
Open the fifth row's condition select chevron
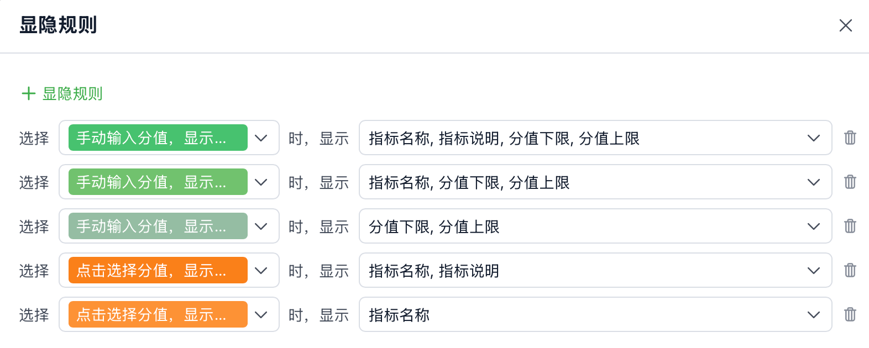(261, 314)
